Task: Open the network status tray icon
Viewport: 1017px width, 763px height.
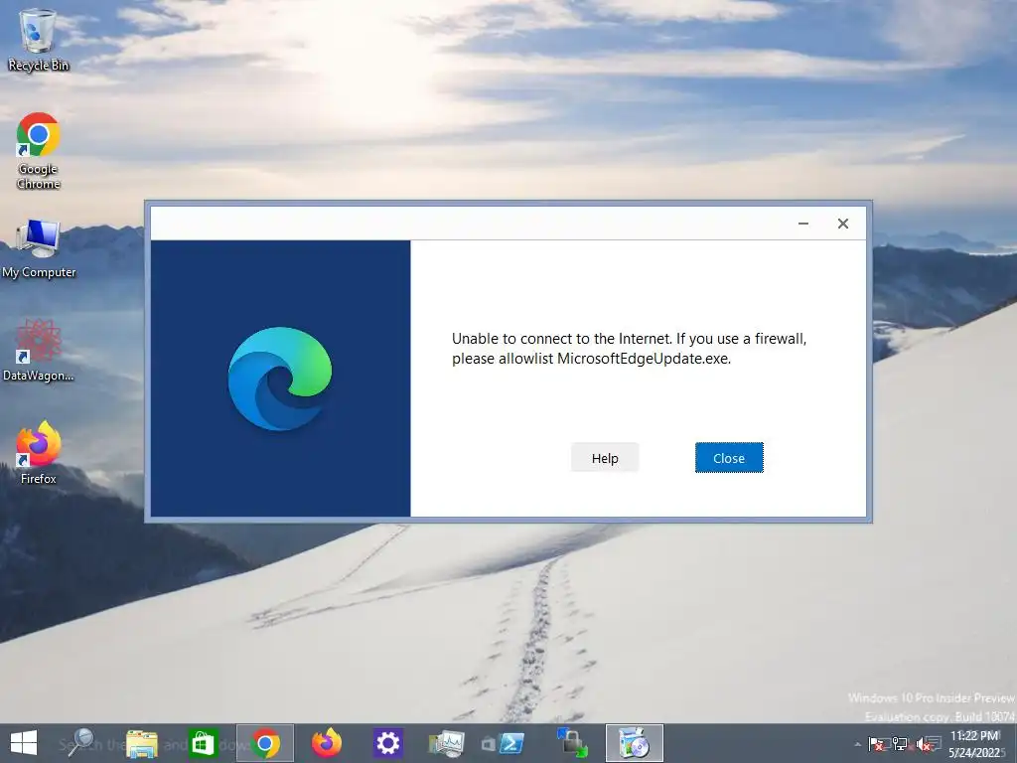Action: click(x=900, y=744)
